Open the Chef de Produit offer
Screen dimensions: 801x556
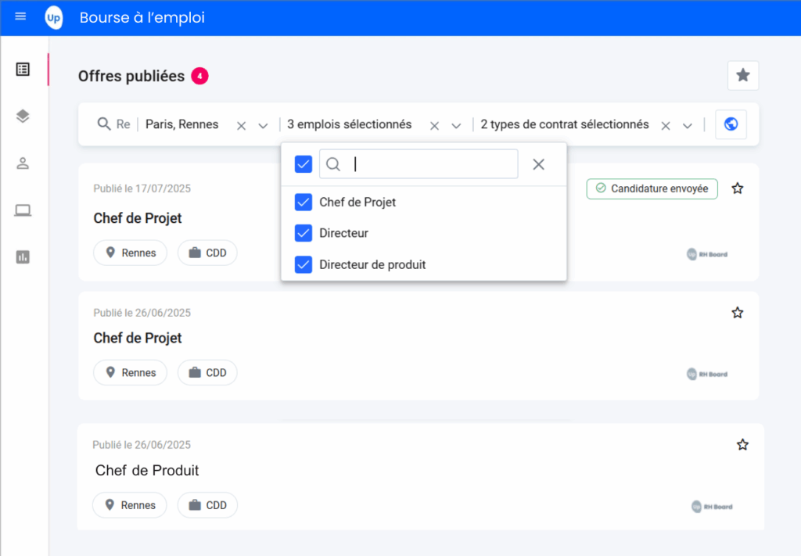coord(147,470)
